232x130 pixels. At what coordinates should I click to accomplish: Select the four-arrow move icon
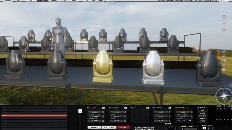[224, 70]
